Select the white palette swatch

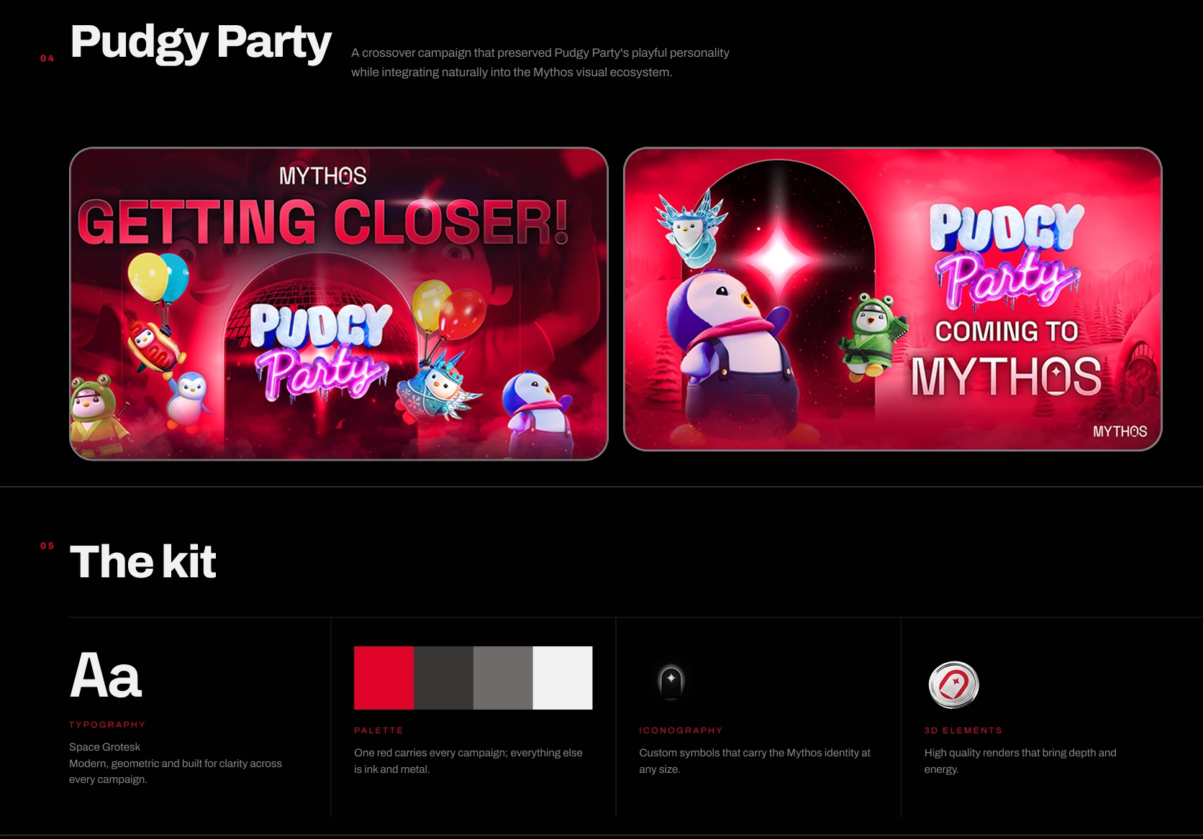[563, 678]
